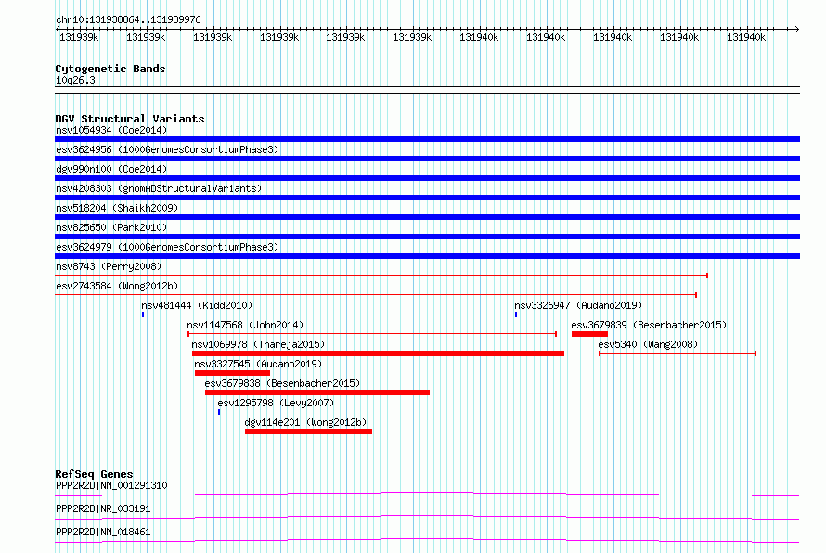Image resolution: width=826 pixels, height=553 pixels.
Task: Click the thin red line for esv2743584
Action: pos(376,295)
